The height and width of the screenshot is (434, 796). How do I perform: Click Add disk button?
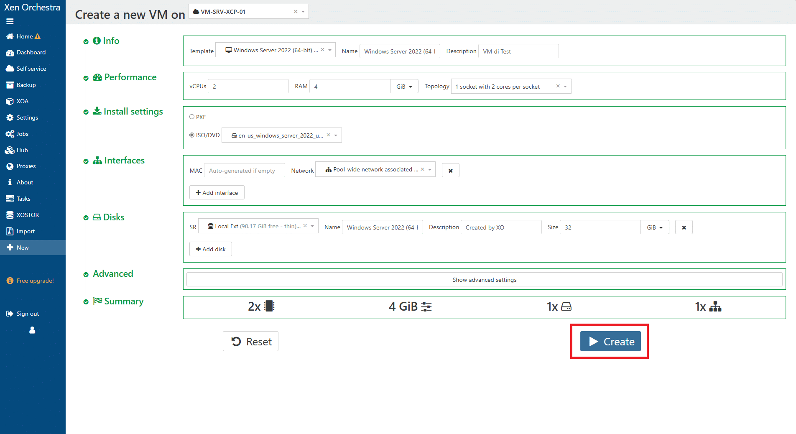[x=211, y=249]
